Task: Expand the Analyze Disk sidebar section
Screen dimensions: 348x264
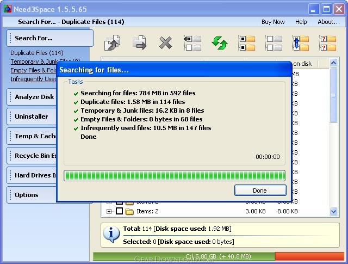Action: 34,97
